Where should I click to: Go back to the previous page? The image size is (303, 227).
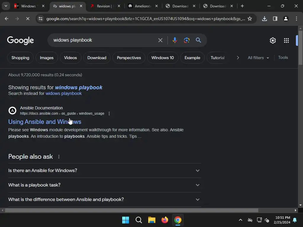7,19
